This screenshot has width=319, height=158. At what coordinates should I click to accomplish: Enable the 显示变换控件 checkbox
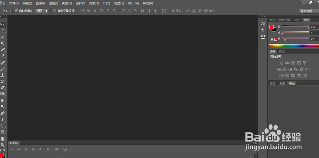54,11
